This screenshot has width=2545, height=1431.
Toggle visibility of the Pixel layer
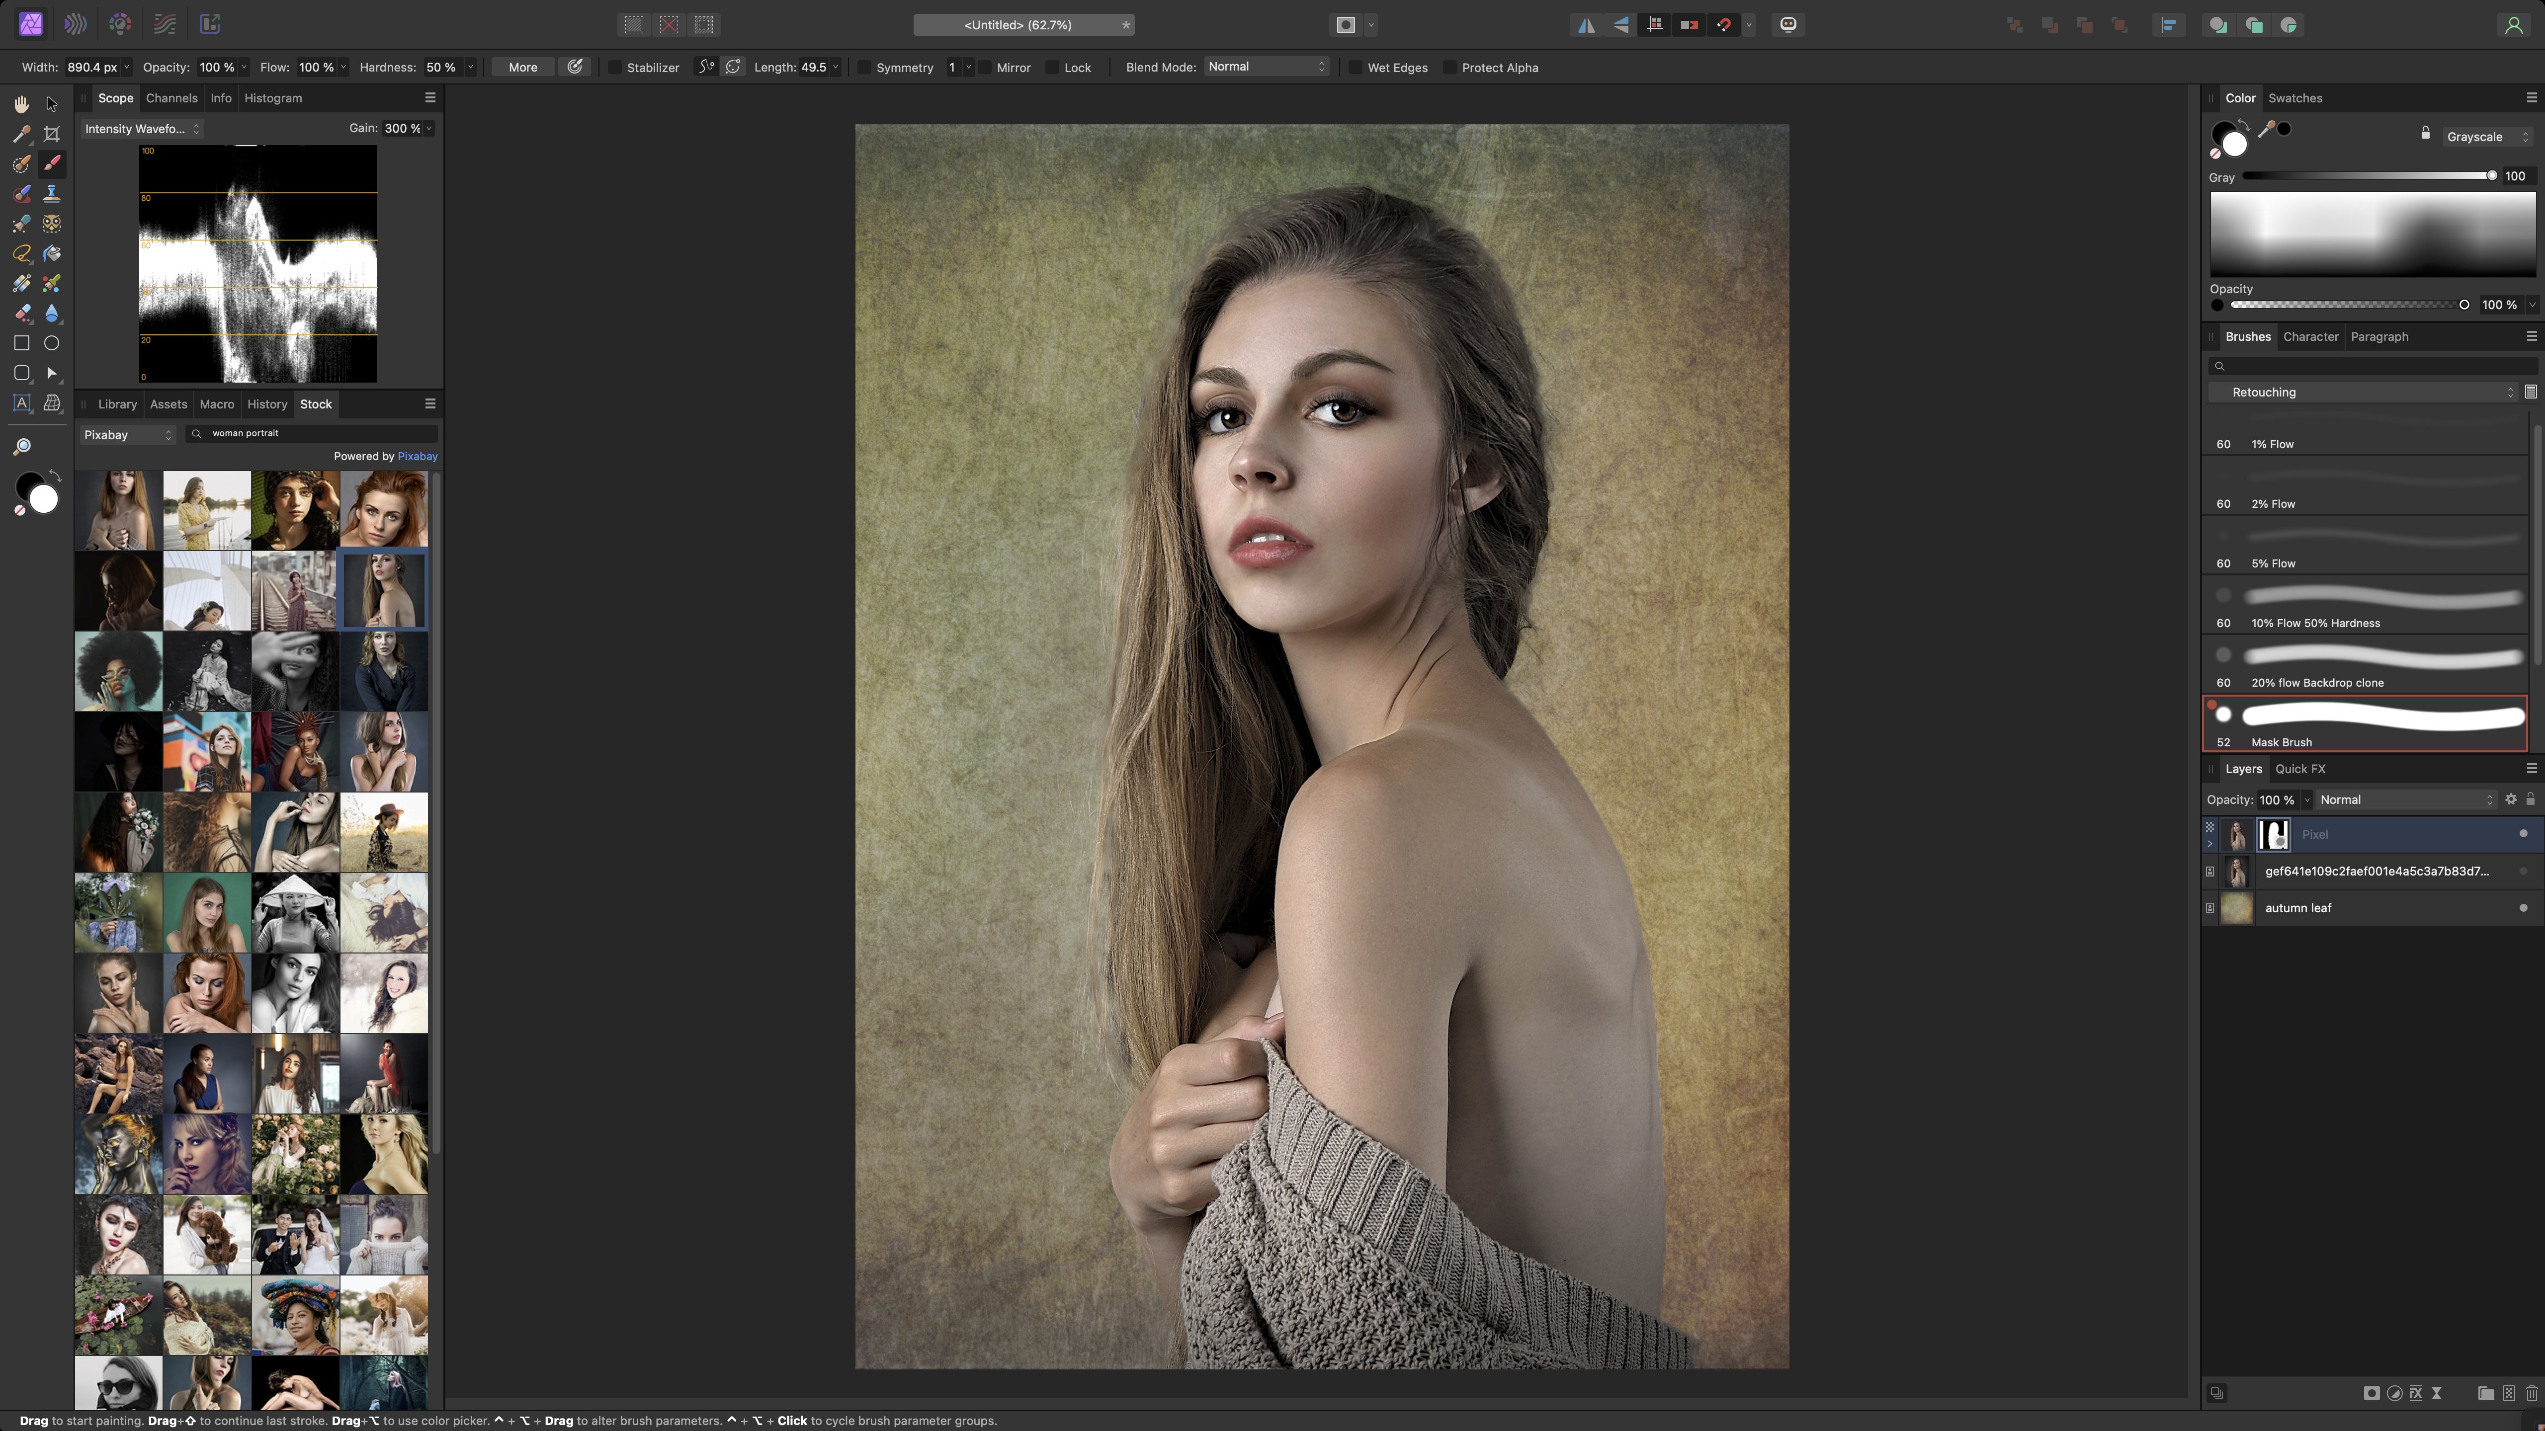[2523, 834]
